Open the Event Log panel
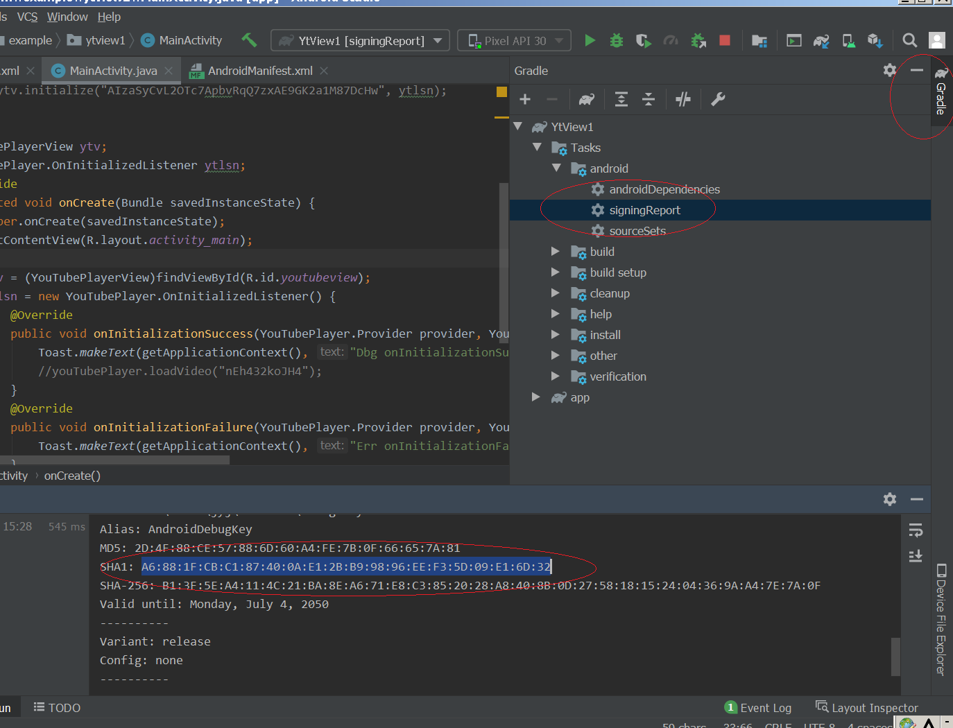The height and width of the screenshot is (728, 953). click(758, 708)
